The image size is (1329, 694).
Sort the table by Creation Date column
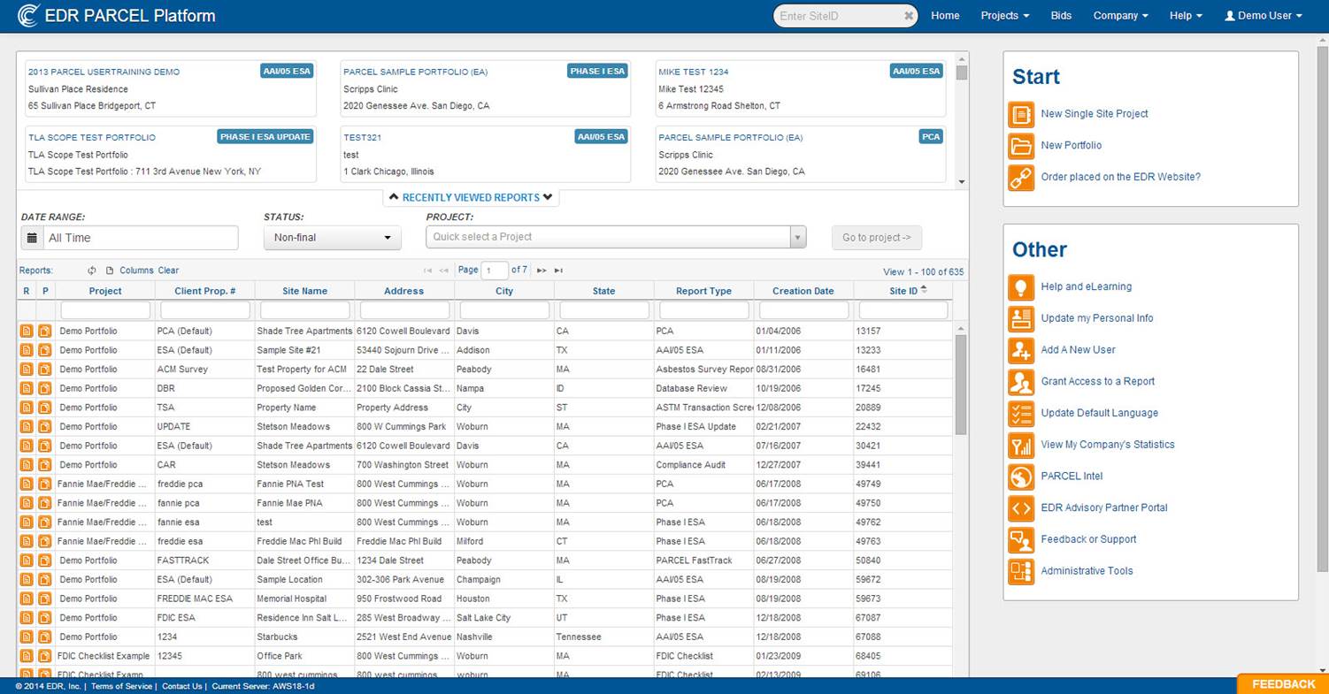click(803, 291)
